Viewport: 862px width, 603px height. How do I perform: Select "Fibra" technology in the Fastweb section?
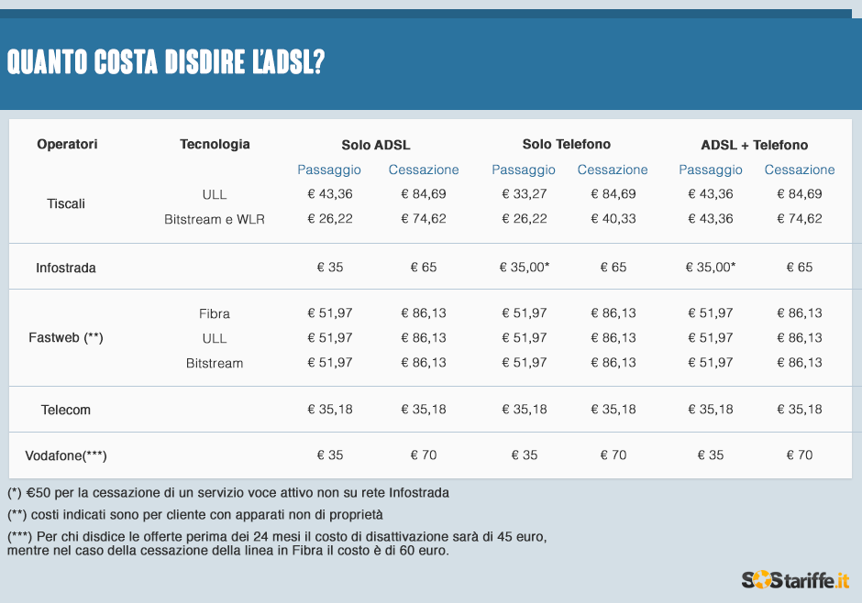[x=215, y=313]
